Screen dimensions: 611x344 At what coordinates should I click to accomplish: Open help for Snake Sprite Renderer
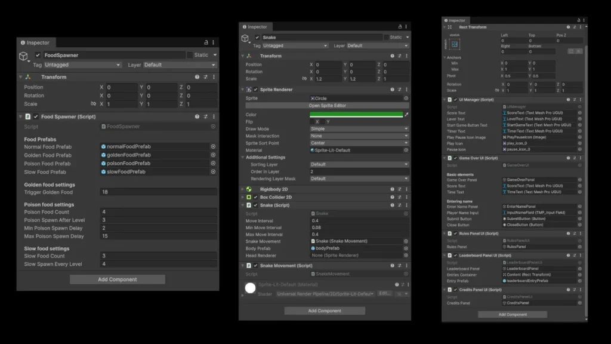pyautogui.click(x=393, y=90)
